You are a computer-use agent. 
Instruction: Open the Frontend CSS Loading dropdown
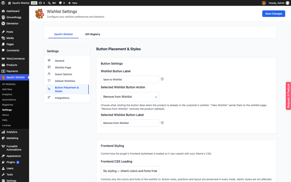(130, 171)
